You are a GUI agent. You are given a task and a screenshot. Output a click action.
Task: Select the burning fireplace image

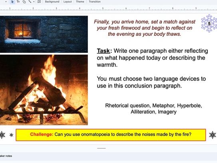point(44,90)
